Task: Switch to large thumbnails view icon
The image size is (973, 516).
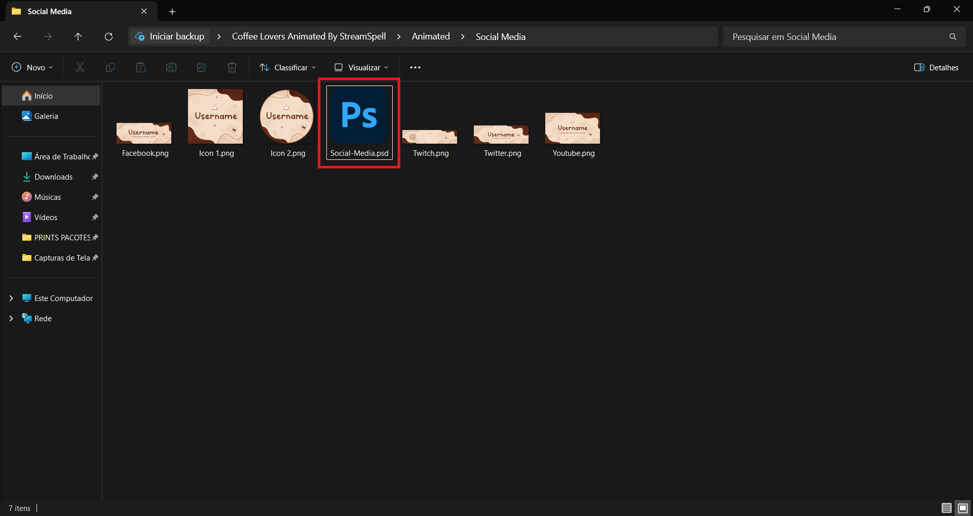Action: [x=963, y=508]
